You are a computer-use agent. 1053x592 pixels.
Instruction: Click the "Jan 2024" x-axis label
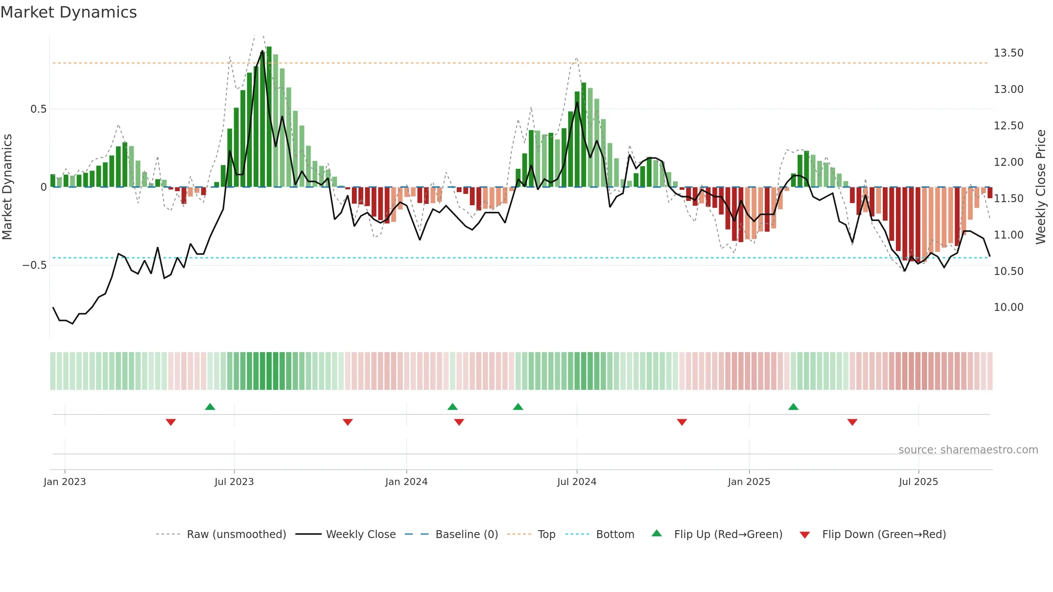click(407, 481)
